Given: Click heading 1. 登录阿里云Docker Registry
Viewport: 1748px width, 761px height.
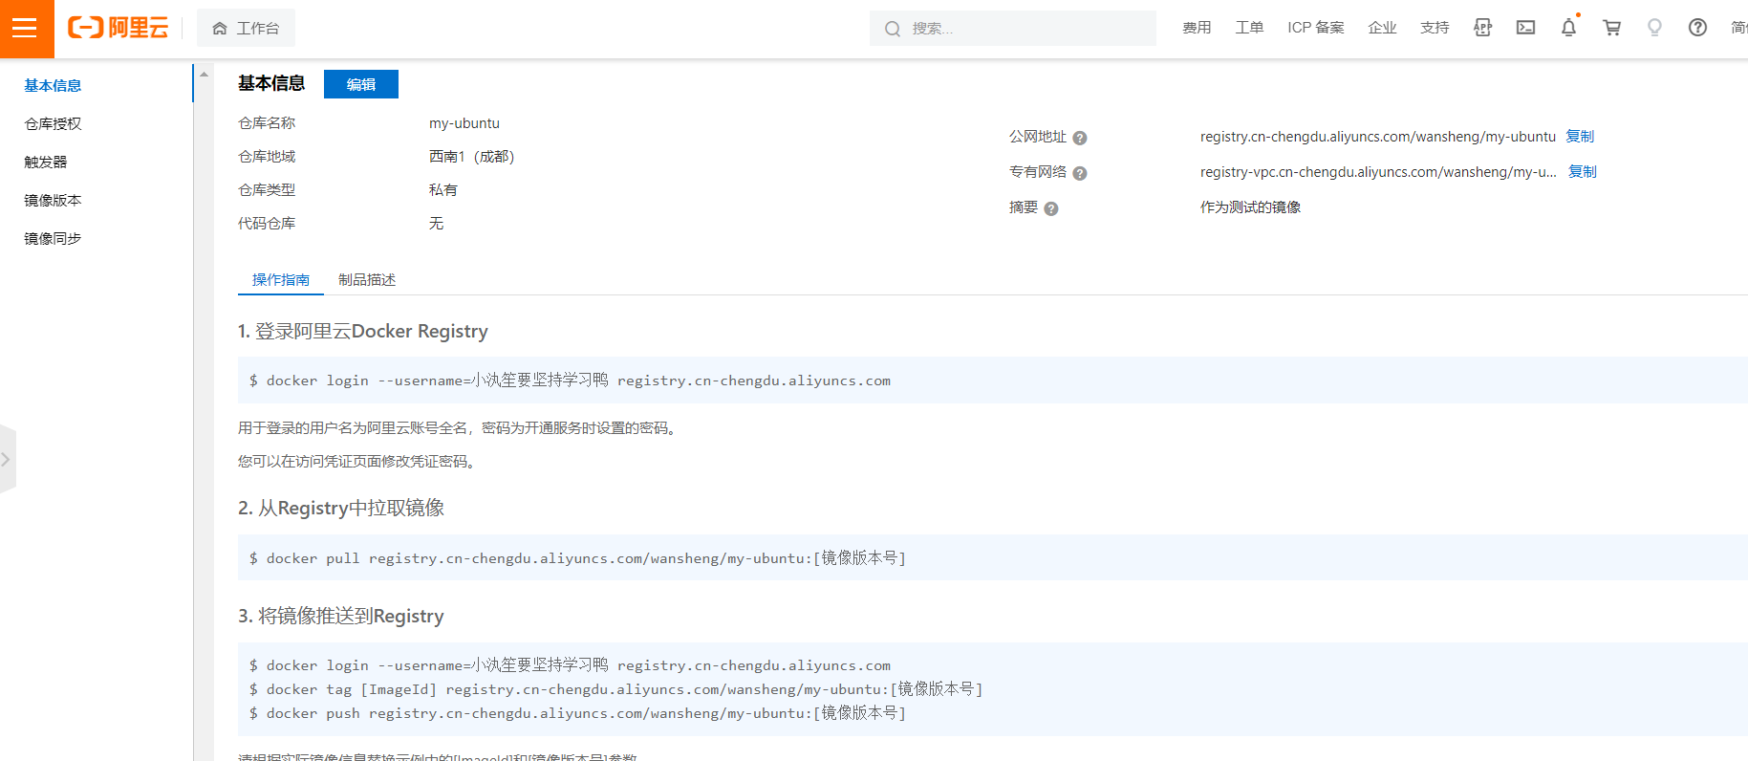Looking at the screenshot, I should click(363, 331).
